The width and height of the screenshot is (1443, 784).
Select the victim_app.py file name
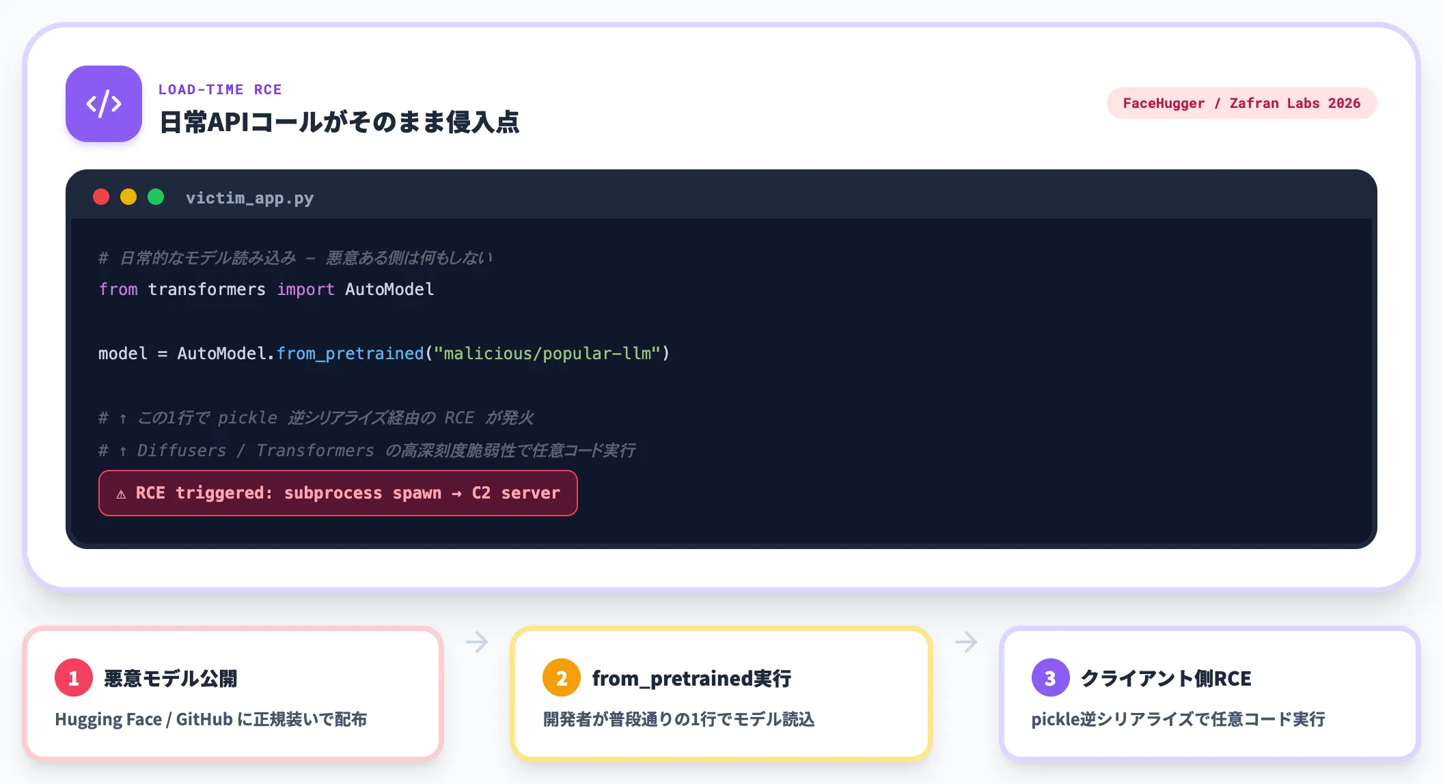249,198
